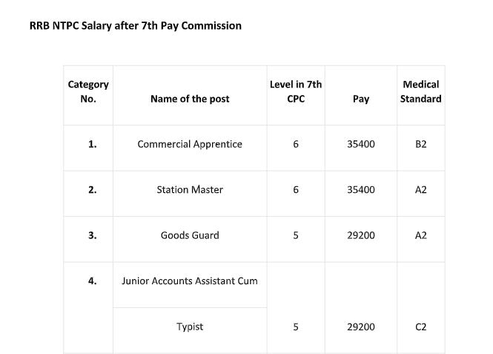Click the 'C2' medical standard cell
Viewport: 493px width, 354px height.
click(x=421, y=327)
